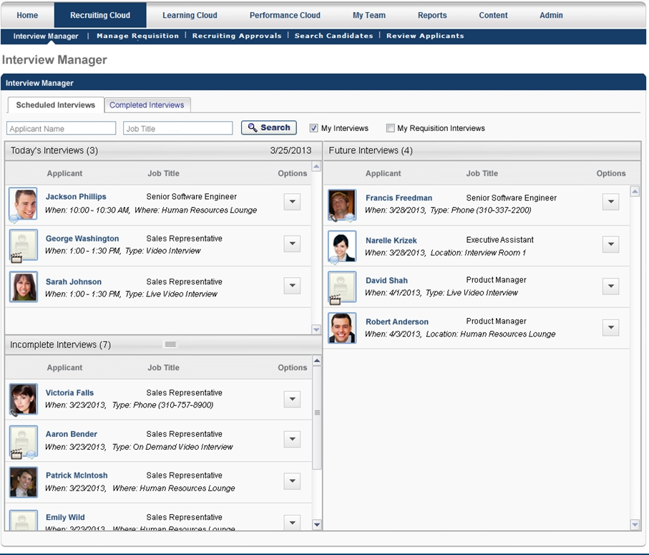Switch to the Completed Interviews tab

pos(147,105)
